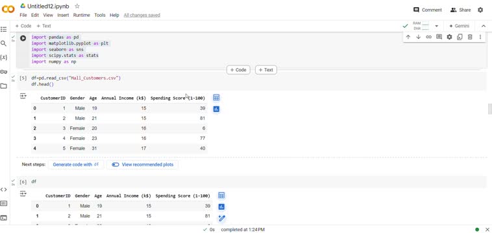Click the Share button
Screen dimensions: 492x233
461,10
